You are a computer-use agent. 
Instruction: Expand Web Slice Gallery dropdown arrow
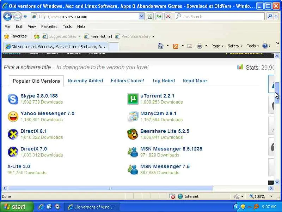coord(153,36)
